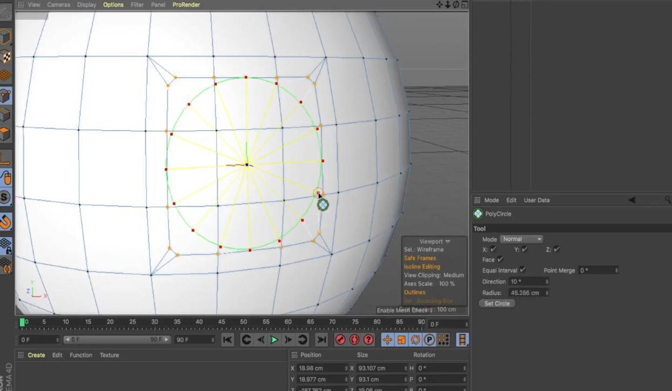Select the Move tool icon near timeline
The width and height of the screenshot is (672, 391).
coord(388,340)
